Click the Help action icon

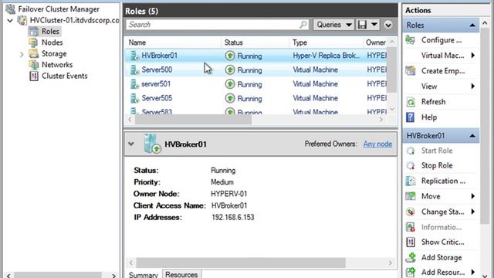[x=410, y=117]
